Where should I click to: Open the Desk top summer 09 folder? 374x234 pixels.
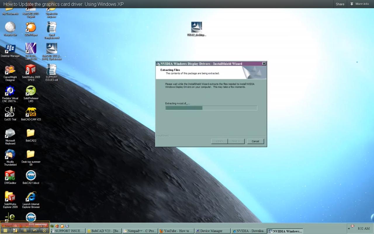(x=31, y=157)
